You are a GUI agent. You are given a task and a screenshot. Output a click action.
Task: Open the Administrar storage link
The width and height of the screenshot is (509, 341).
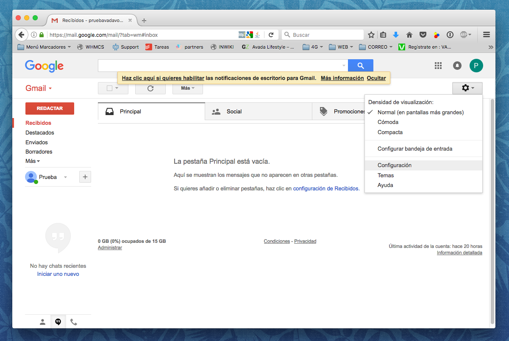click(110, 247)
